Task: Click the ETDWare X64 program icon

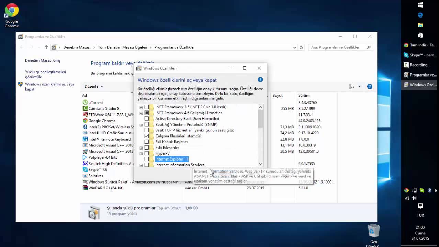Action: click(x=85, y=115)
